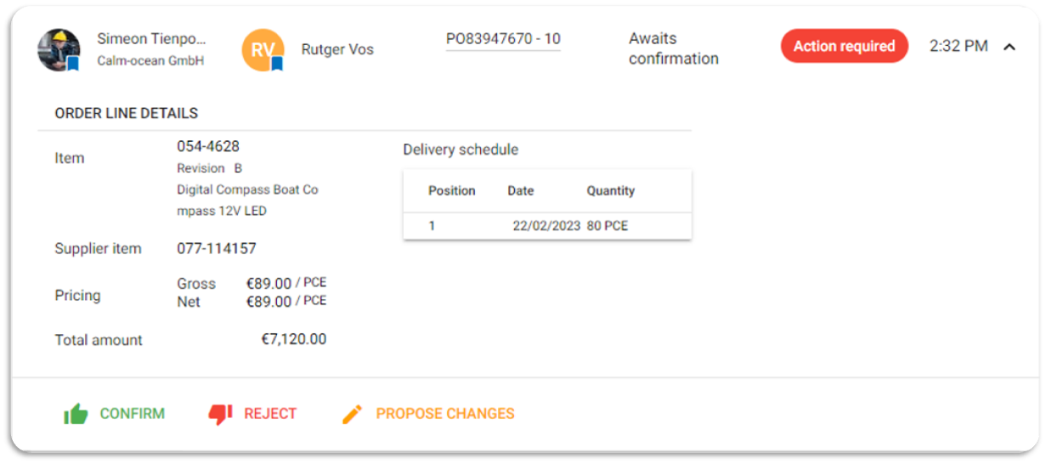Click the red thumbs-down reject icon

(x=220, y=414)
